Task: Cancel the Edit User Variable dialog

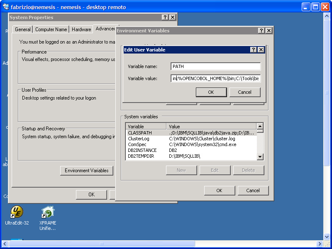Action: click(245, 92)
